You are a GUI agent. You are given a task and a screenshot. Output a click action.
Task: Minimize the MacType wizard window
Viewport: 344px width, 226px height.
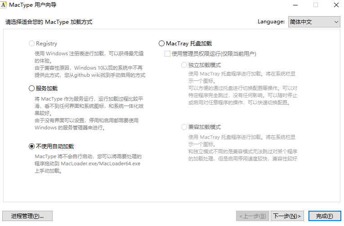(x=295, y=5)
